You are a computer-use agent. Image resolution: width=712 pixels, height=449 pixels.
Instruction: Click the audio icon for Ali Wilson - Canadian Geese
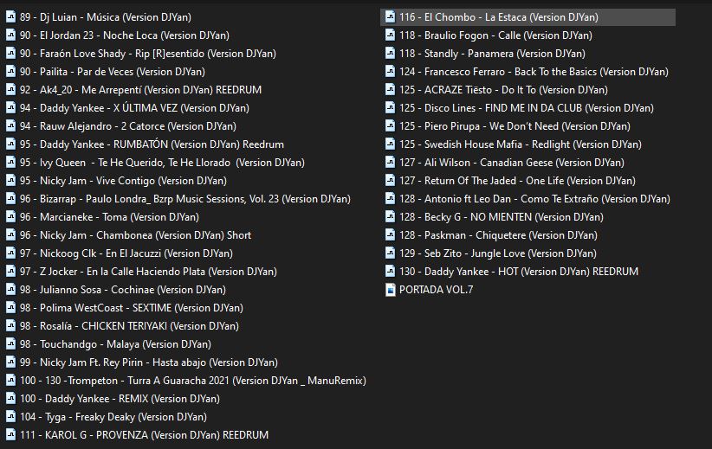click(390, 162)
